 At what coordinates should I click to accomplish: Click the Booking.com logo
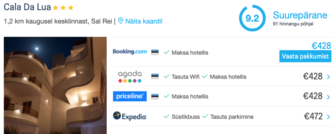tap(129, 52)
